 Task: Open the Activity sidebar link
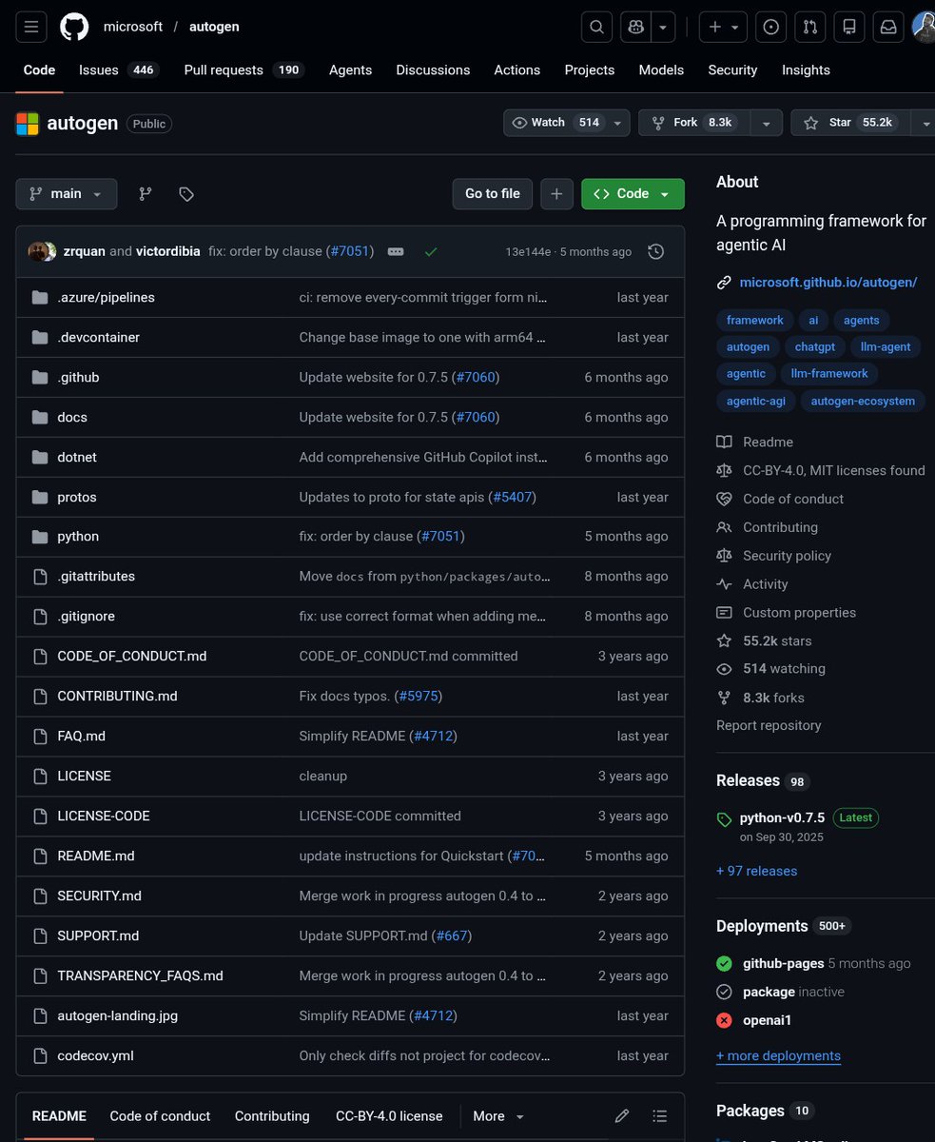pos(765,584)
